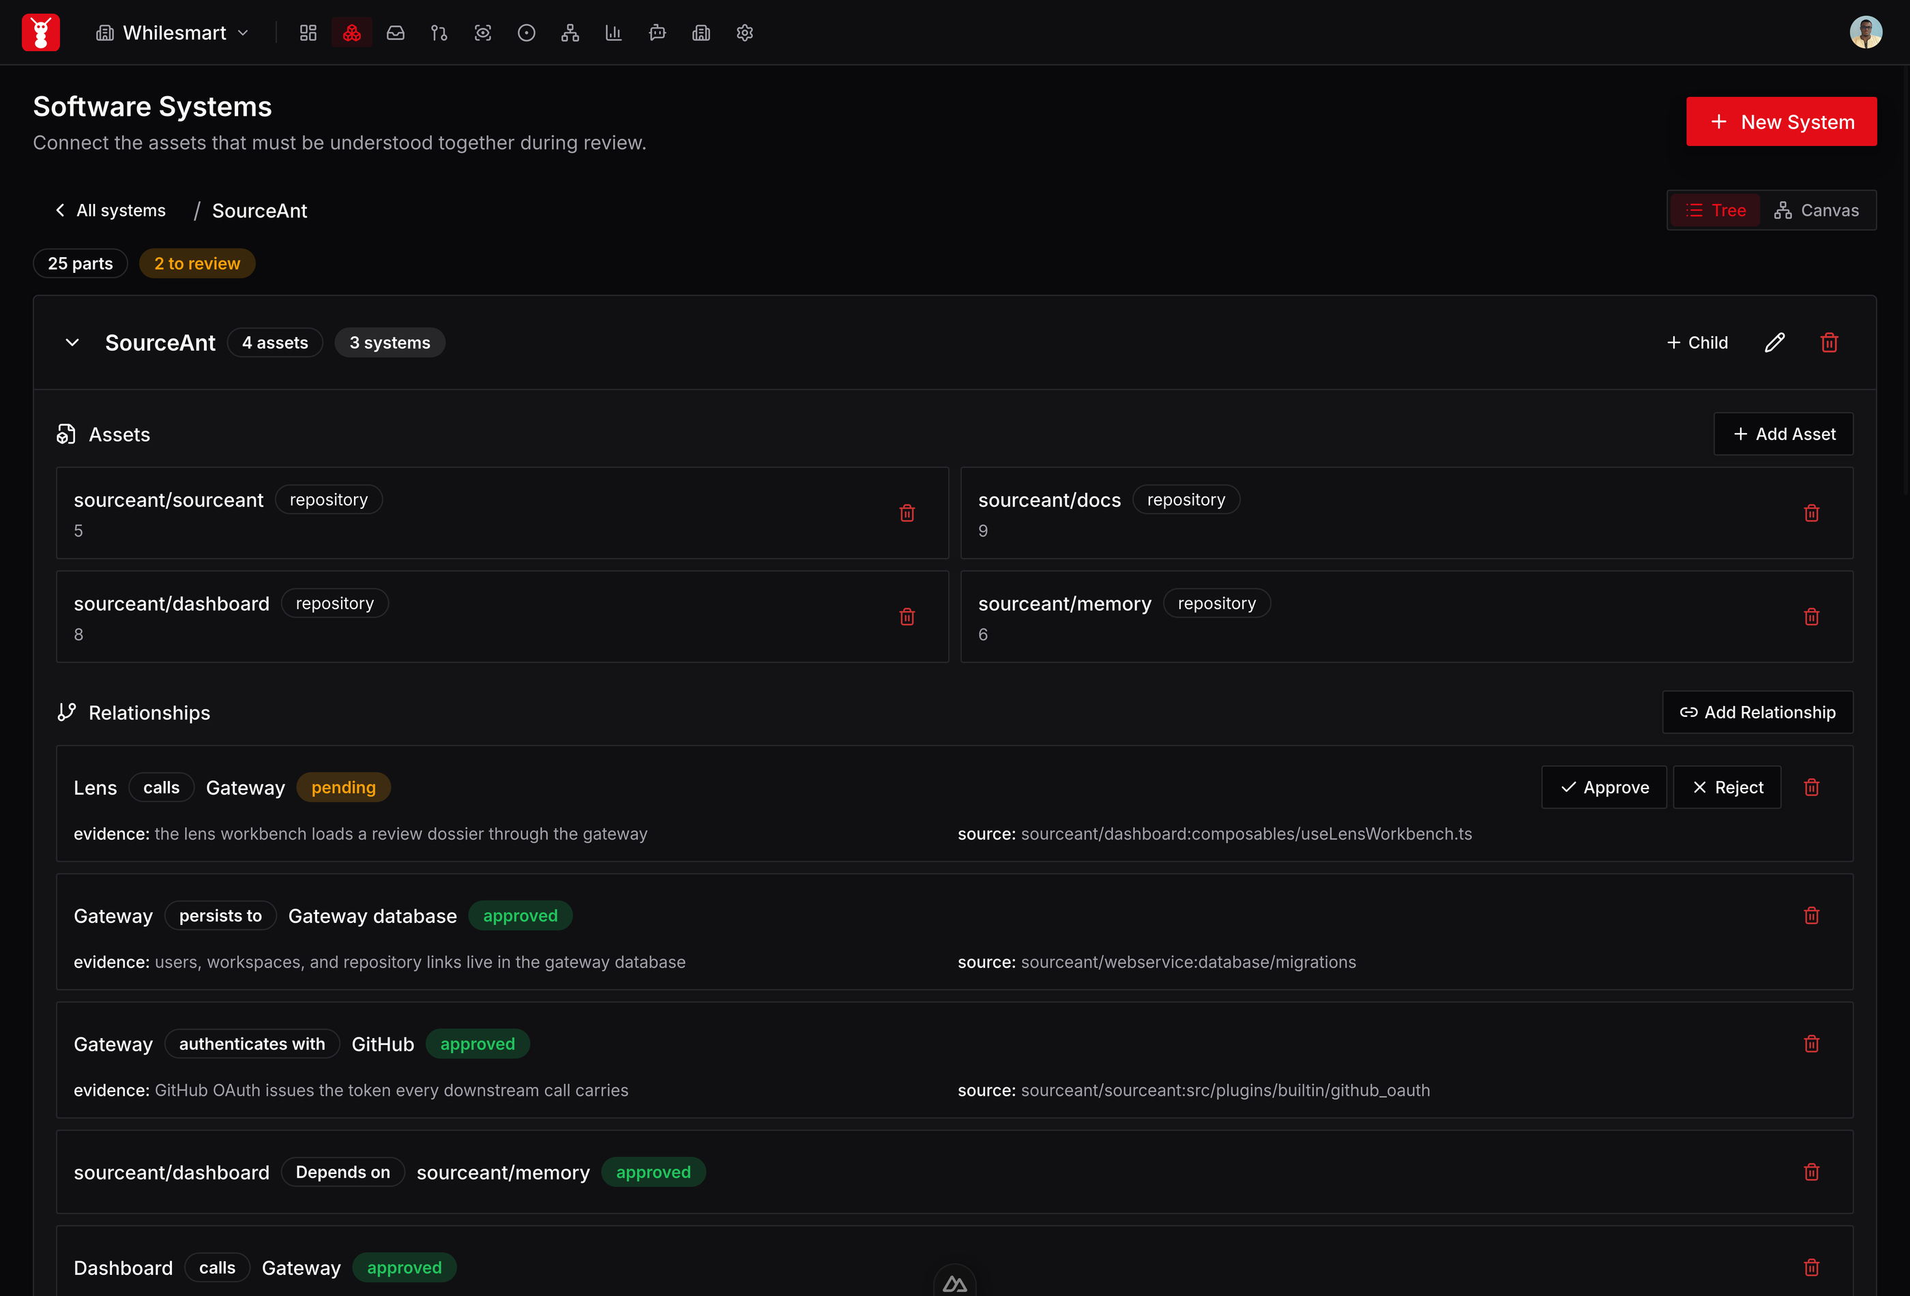Open the gear settings icon
The height and width of the screenshot is (1296, 1910).
click(745, 33)
